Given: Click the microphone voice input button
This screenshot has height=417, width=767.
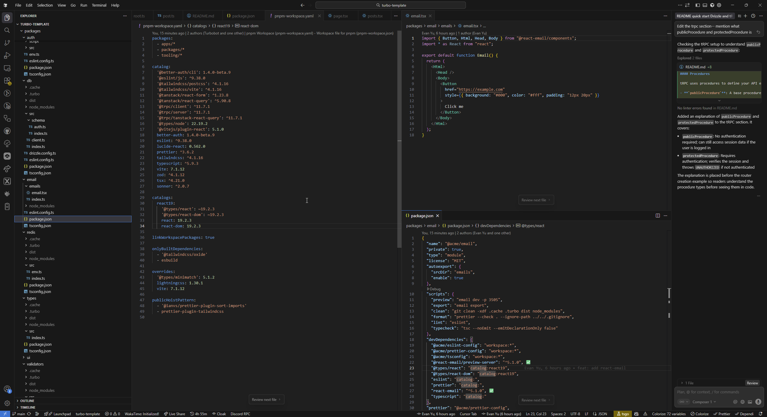Looking at the screenshot, I should pos(758,402).
